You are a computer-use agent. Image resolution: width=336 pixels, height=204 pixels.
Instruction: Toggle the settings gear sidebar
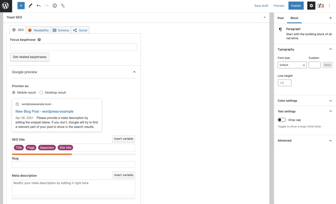[x=311, y=6]
